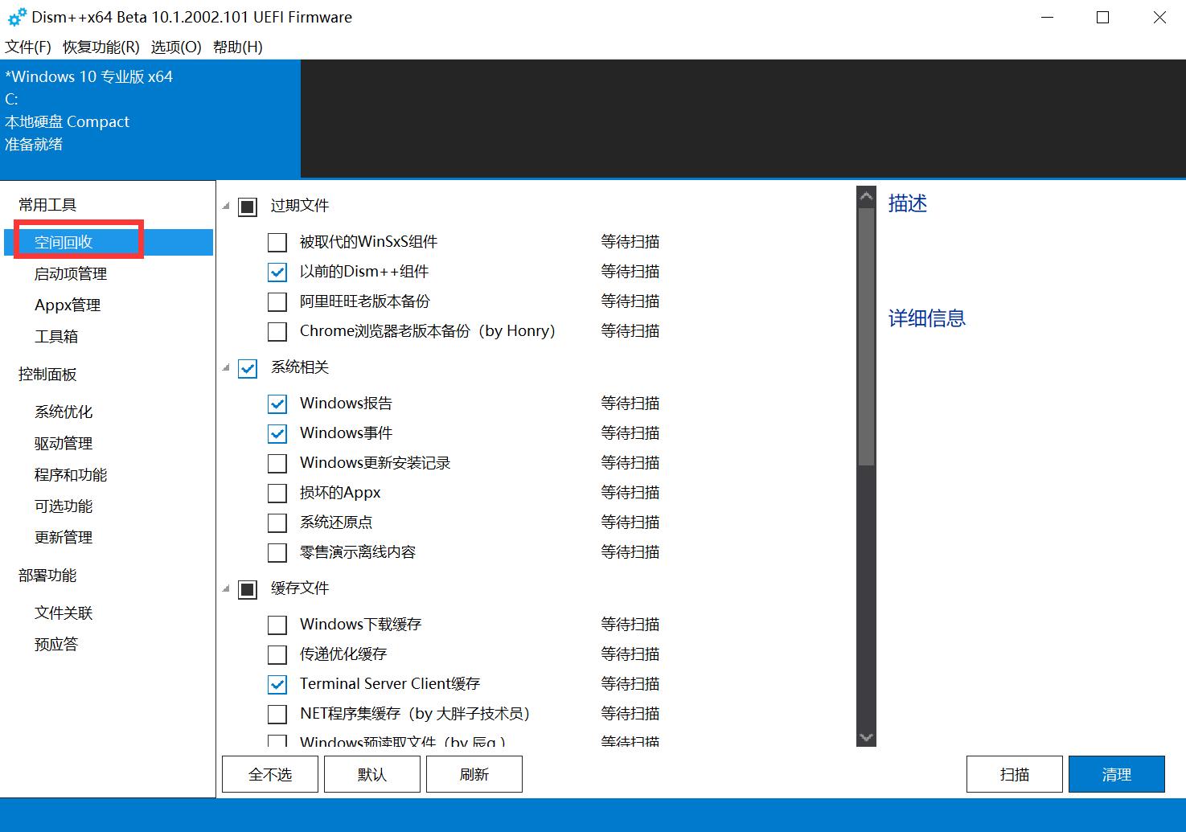1186x832 pixels.
Task: Click the Dism++ gear icon in title bar
Action: pos(16,16)
